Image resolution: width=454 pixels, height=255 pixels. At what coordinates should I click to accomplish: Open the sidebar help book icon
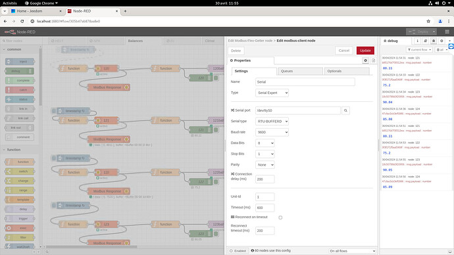pyautogui.click(x=425, y=41)
